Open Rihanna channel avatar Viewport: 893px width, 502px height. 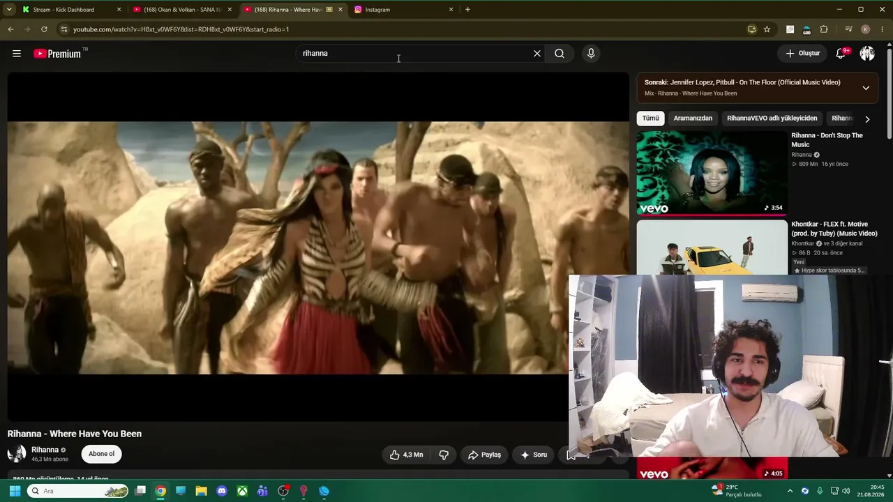[x=17, y=454]
